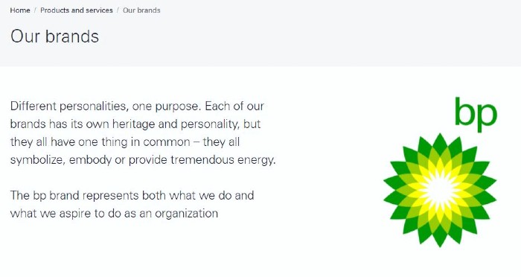Click the white center of the bp sunburst logo
The image size is (521, 277).
[x=440, y=191]
